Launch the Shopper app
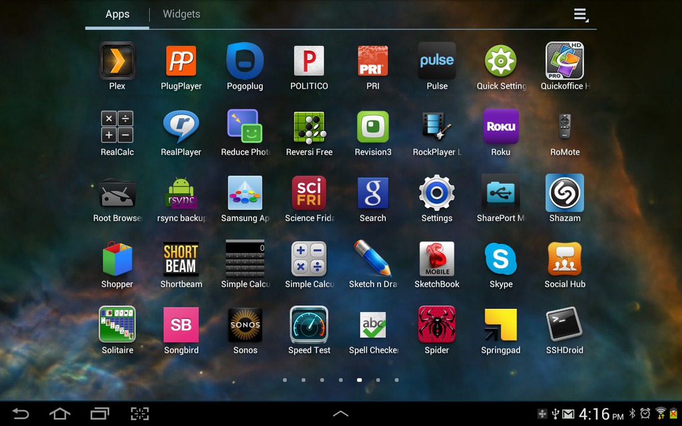Image resolution: width=682 pixels, height=426 pixels. tap(117, 259)
